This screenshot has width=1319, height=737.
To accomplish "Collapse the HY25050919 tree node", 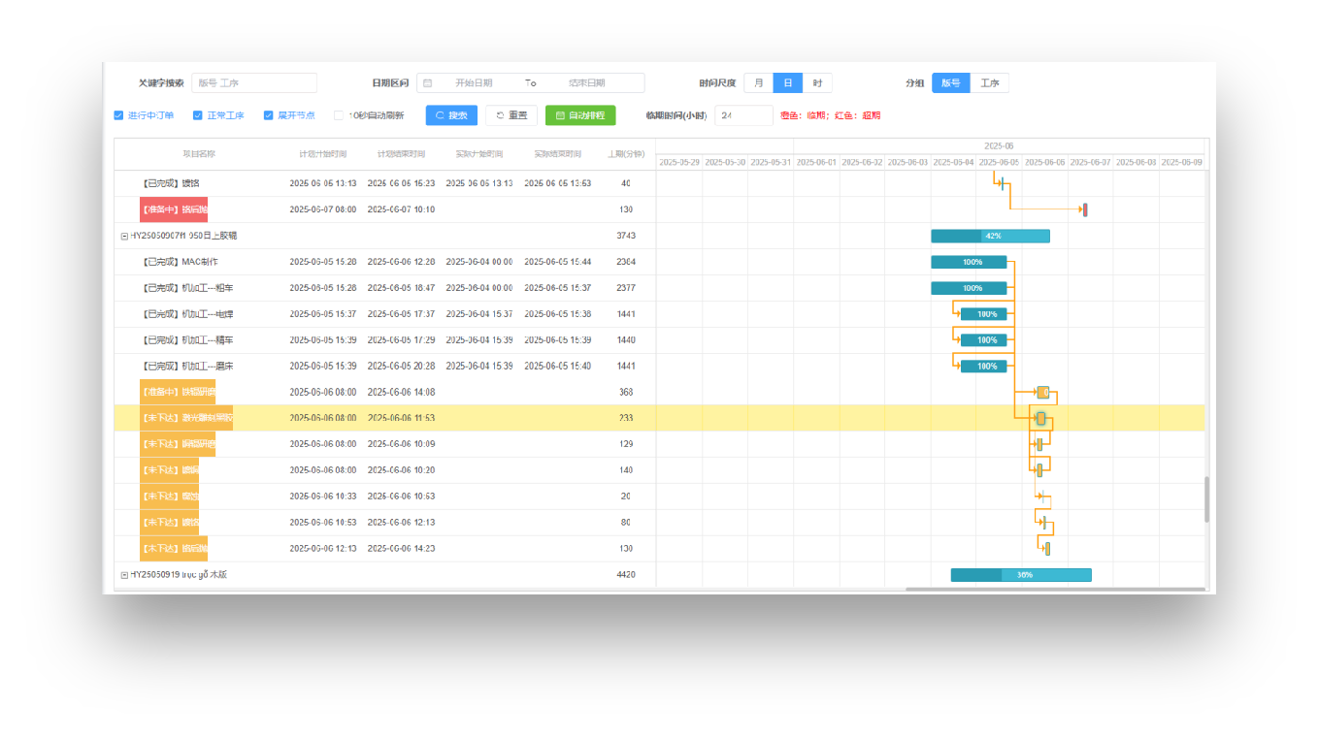I will tap(124, 575).
